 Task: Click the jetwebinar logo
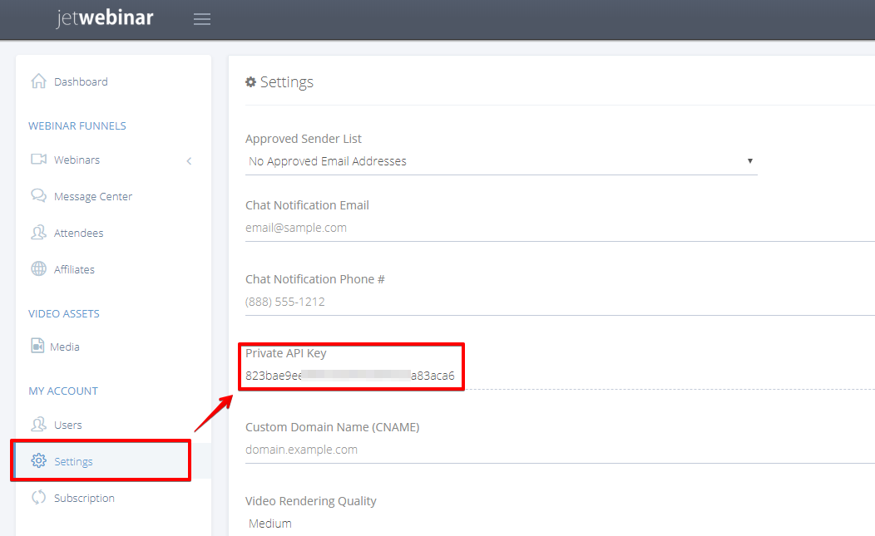(x=105, y=17)
